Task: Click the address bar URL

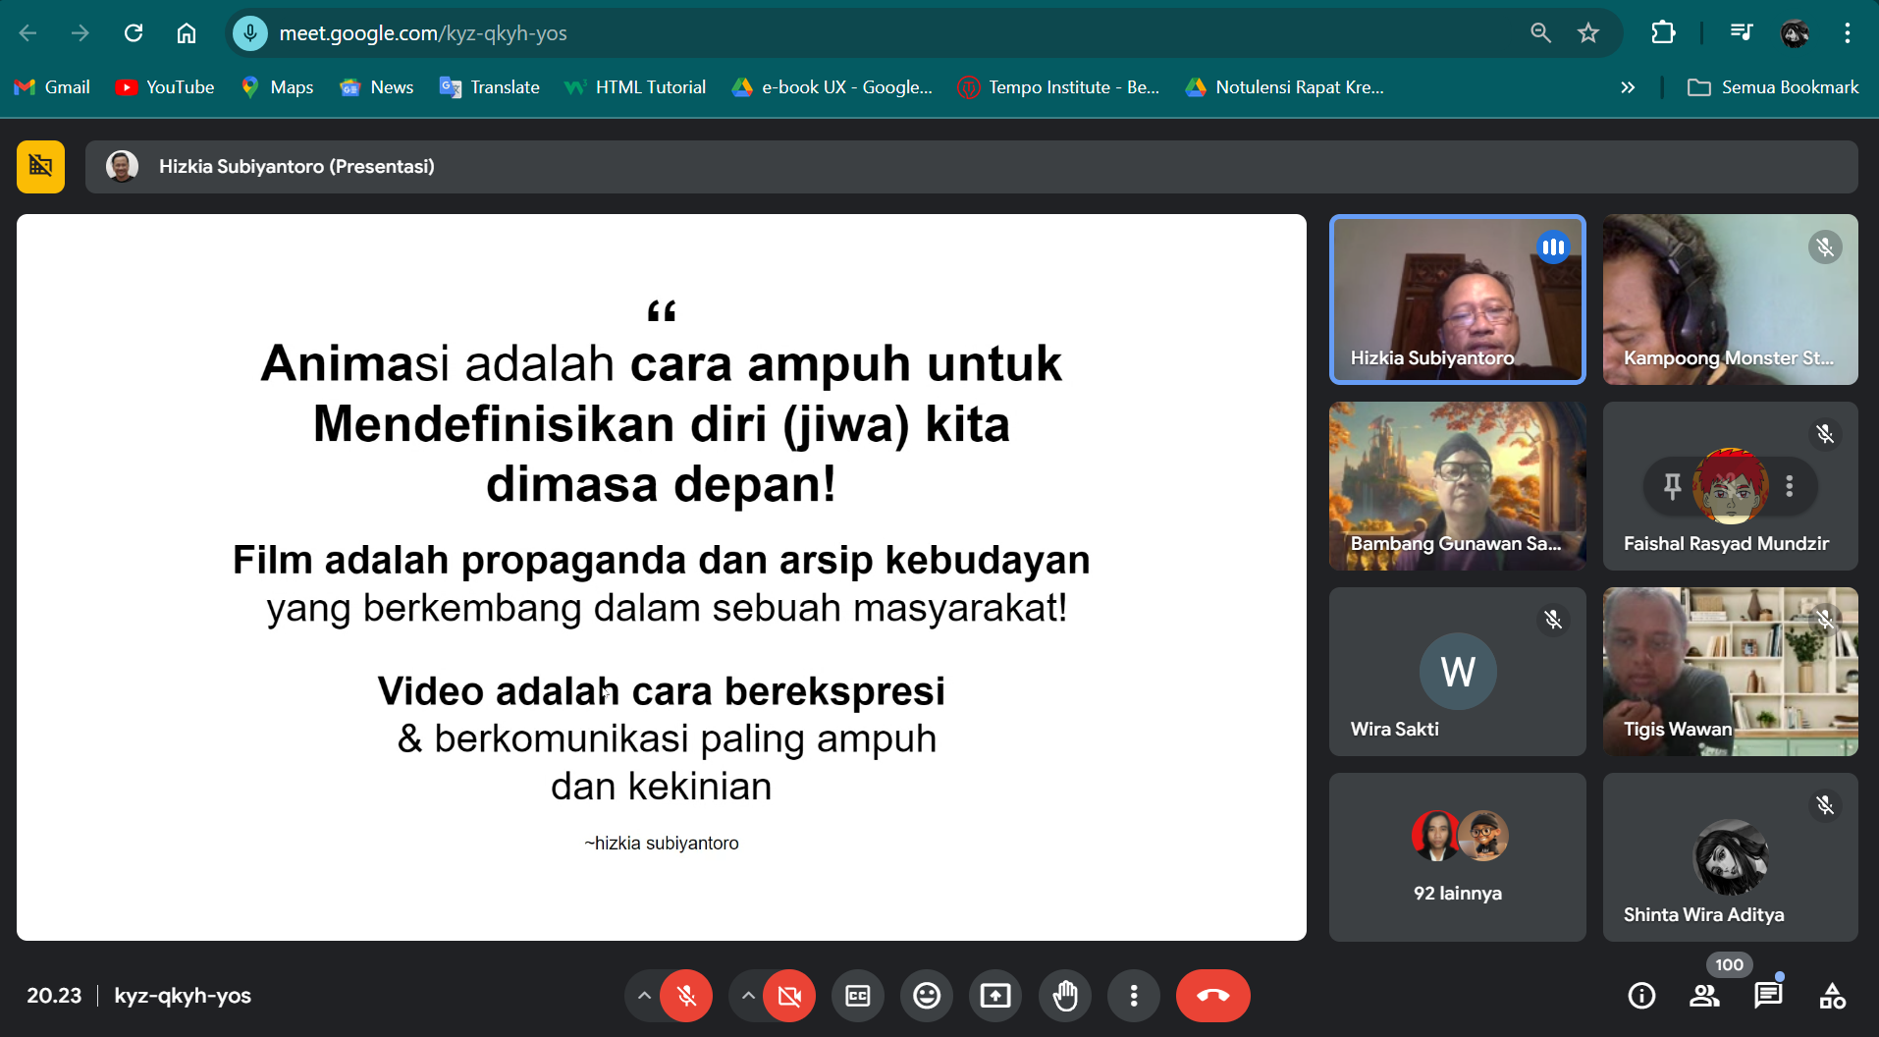Action: pos(423,33)
